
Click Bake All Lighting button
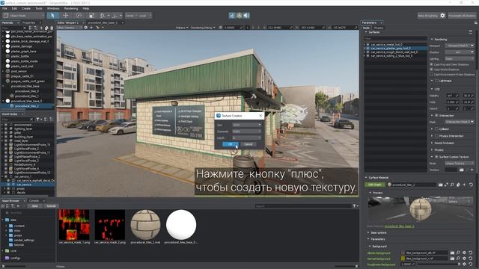(x=428, y=16)
